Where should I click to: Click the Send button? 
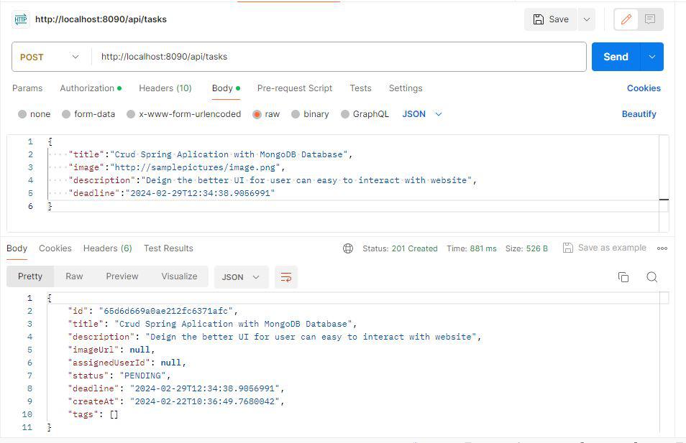pyautogui.click(x=615, y=56)
